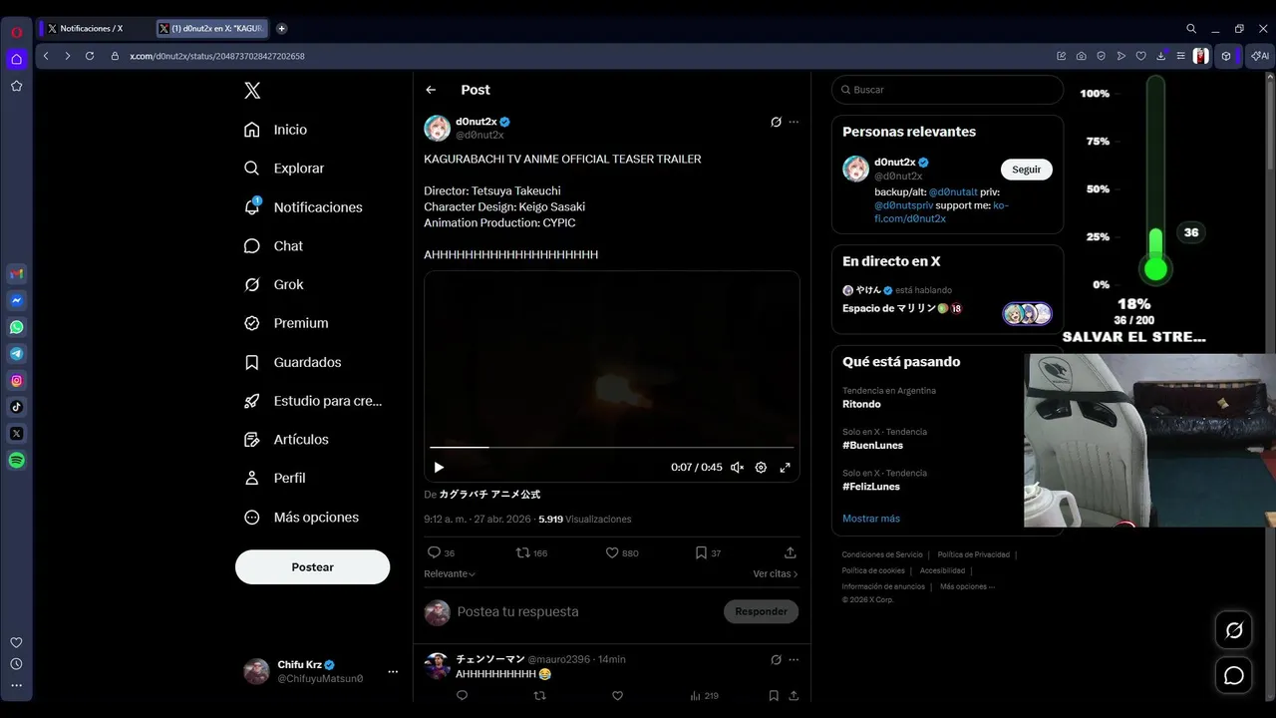The width and height of the screenshot is (1276, 718).
Task: Open floating chat messages button
Action: pyautogui.click(x=1234, y=676)
